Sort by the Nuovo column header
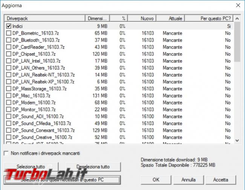 142,19
